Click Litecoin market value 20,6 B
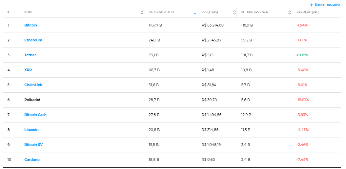 click(x=154, y=130)
